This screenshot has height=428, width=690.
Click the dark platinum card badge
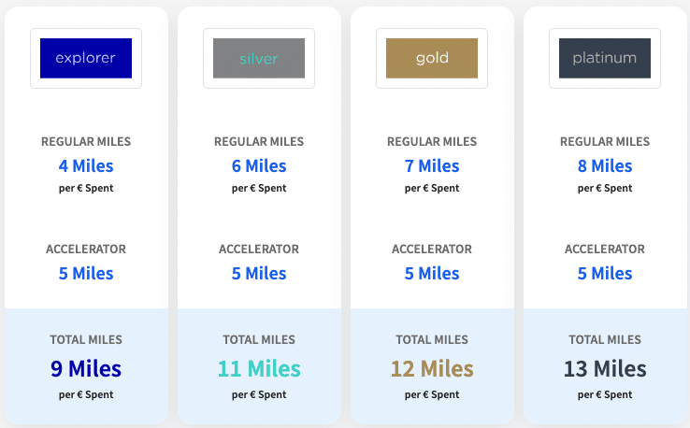click(x=605, y=58)
